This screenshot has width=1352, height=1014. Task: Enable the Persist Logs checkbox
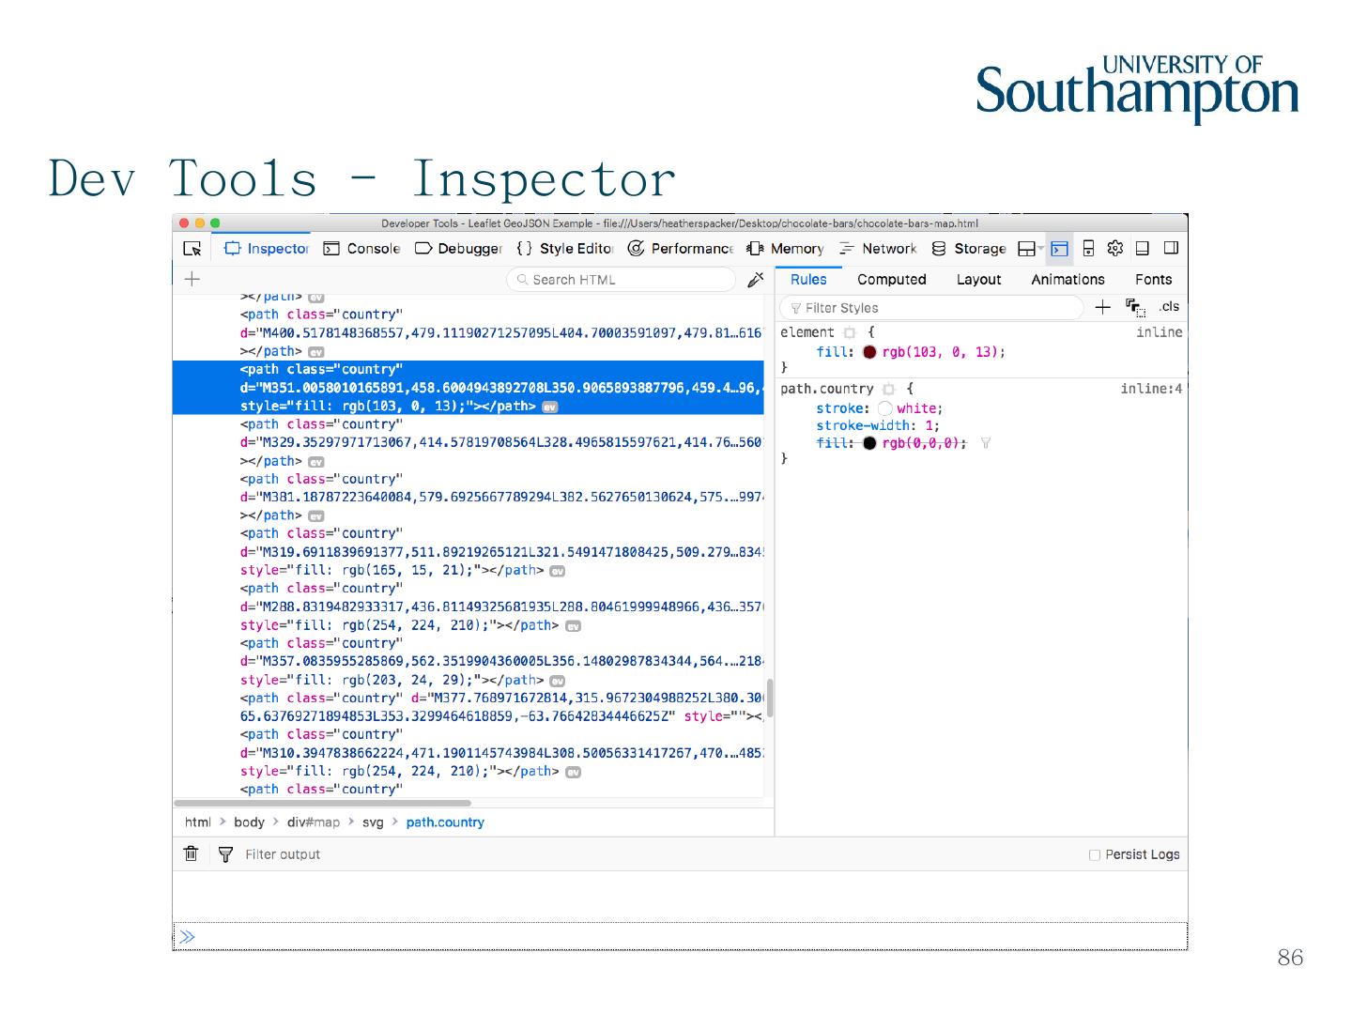[x=1094, y=854]
